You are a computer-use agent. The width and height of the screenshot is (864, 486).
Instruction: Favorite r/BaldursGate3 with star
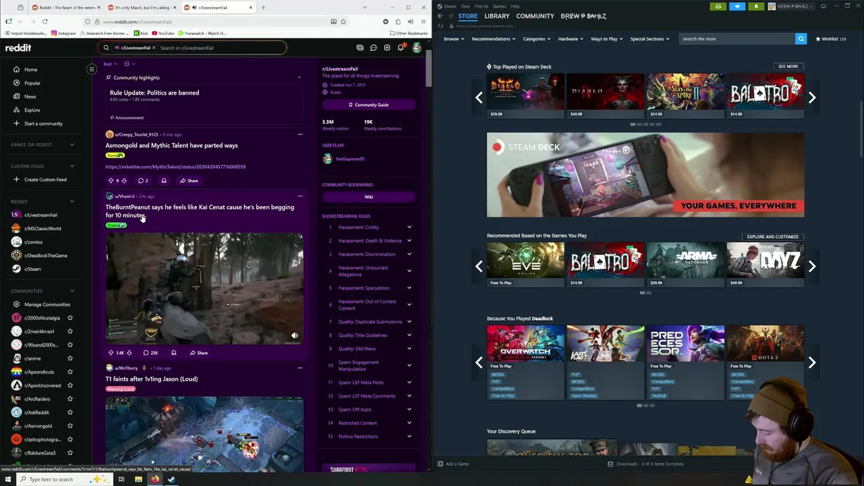pos(70,453)
